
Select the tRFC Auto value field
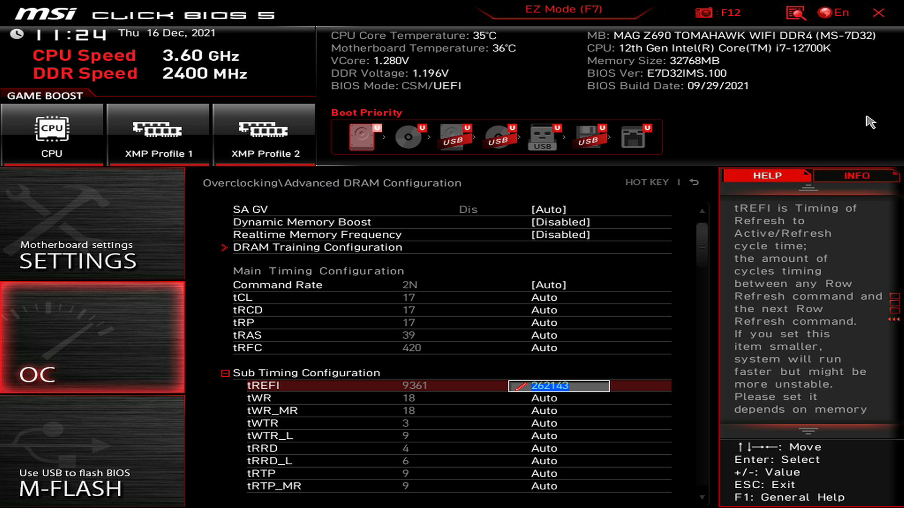[544, 348]
